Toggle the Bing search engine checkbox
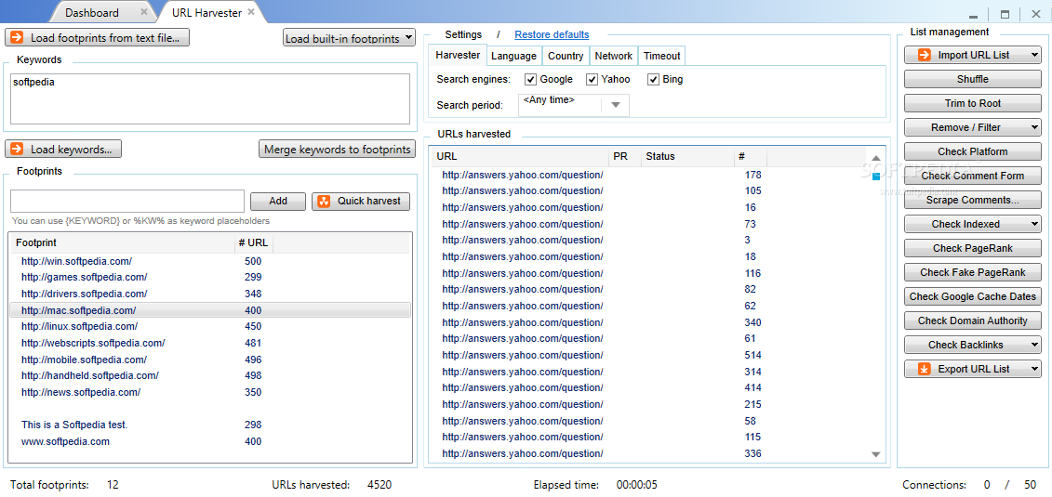Image resolution: width=1052 pixels, height=497 pixels. click(x=653, y=80)
